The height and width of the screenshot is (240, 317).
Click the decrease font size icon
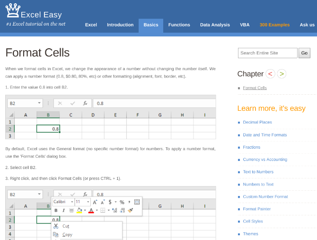pos(103,202)
